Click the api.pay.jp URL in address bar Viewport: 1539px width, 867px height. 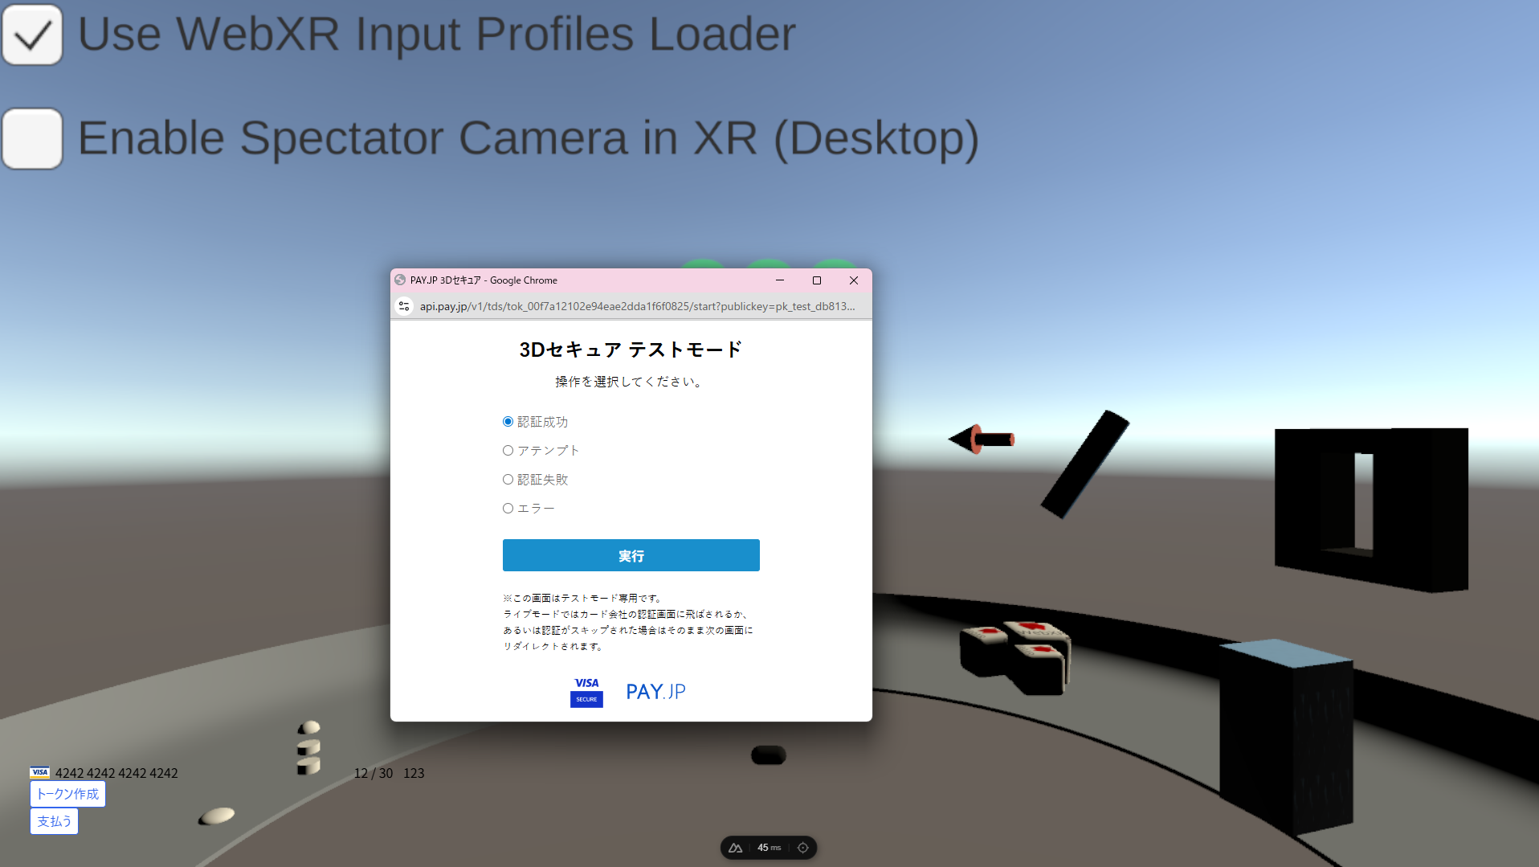tap(637, 306)
